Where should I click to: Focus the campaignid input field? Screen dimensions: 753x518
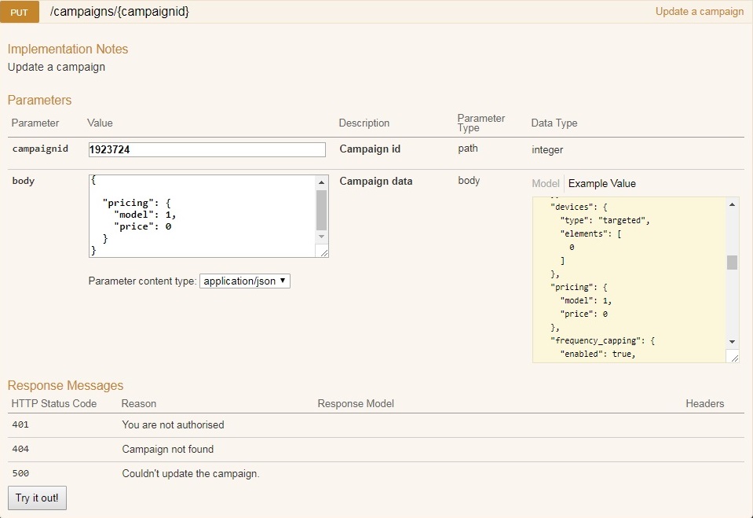207,149
